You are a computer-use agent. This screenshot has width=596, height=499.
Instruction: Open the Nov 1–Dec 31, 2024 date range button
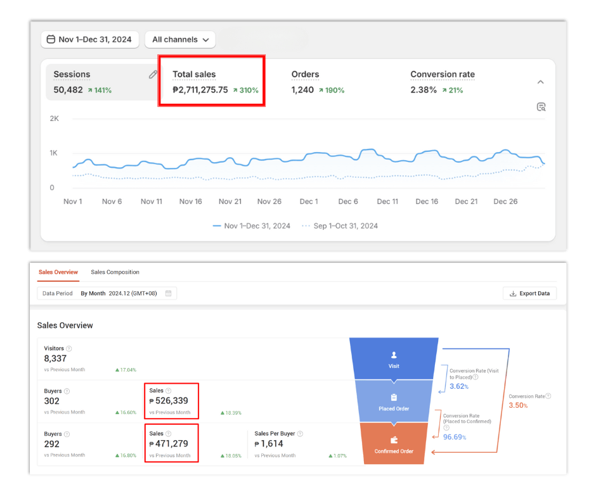[89, 39]
